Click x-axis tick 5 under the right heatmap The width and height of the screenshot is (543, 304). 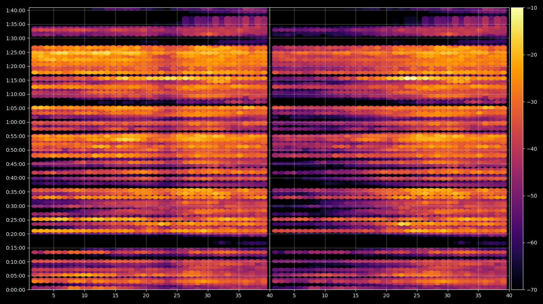pos(294,296)
